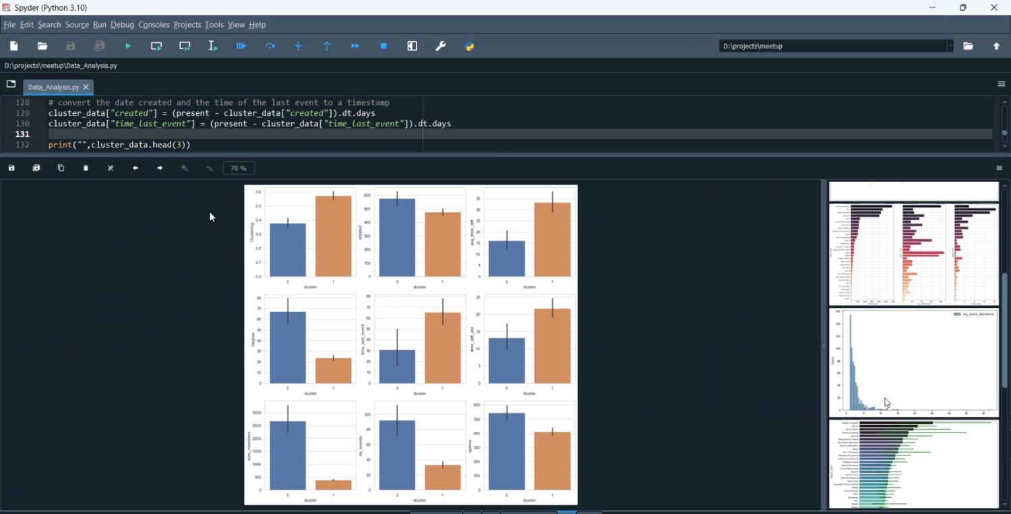Browse for a working directory folder

pos(969,46)
